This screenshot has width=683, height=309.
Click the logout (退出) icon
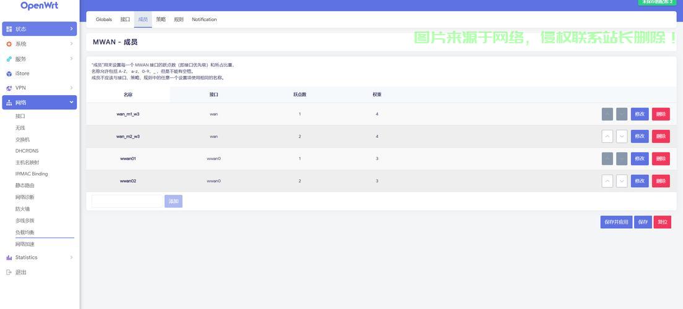pyautogui.click(x=9, y=273)
